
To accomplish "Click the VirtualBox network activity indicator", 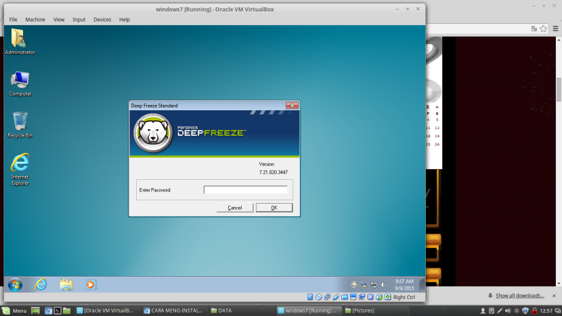I will pos(327,297).
